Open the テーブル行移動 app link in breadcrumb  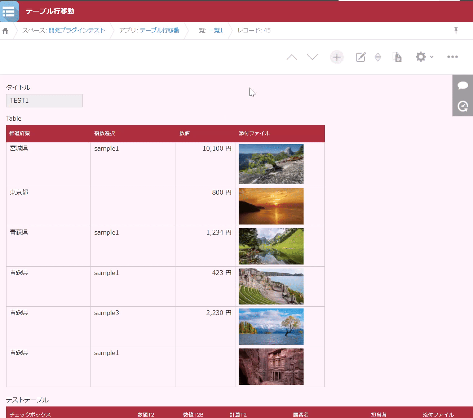coord(159,30)
